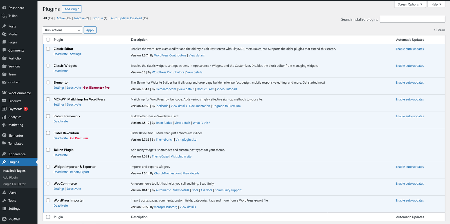Click the Posts pushpin icon
The width and height of the screenshot is (450, 224).
point(4,26)
